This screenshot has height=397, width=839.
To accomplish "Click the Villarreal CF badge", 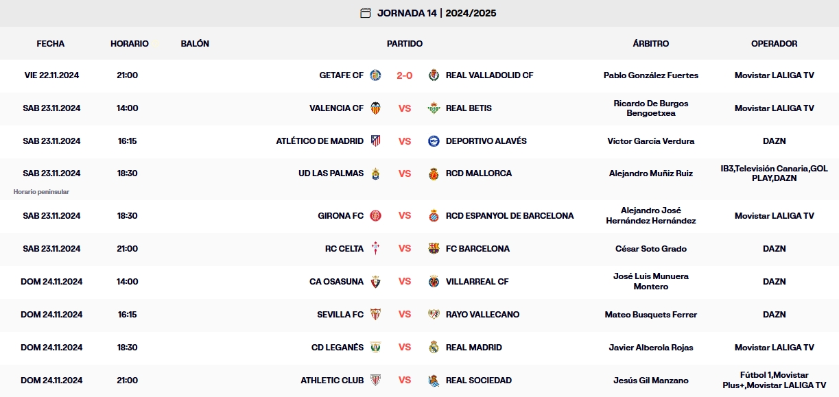I will click(434, 282).
